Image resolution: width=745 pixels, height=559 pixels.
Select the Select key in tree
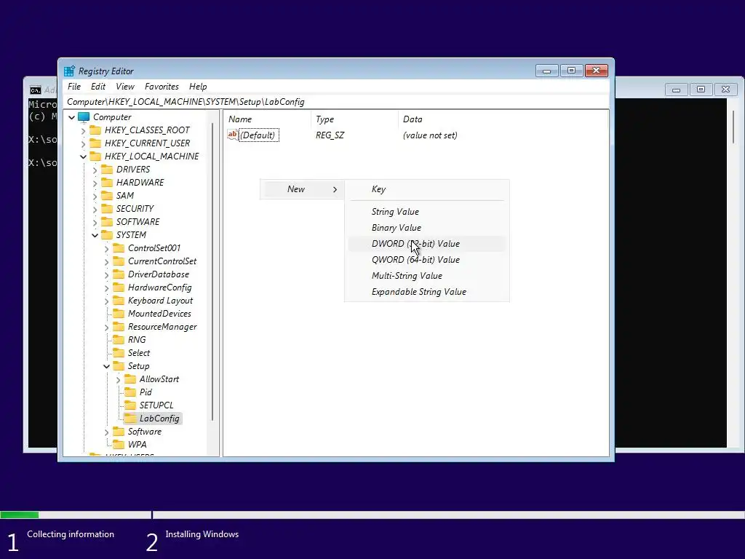139,353
